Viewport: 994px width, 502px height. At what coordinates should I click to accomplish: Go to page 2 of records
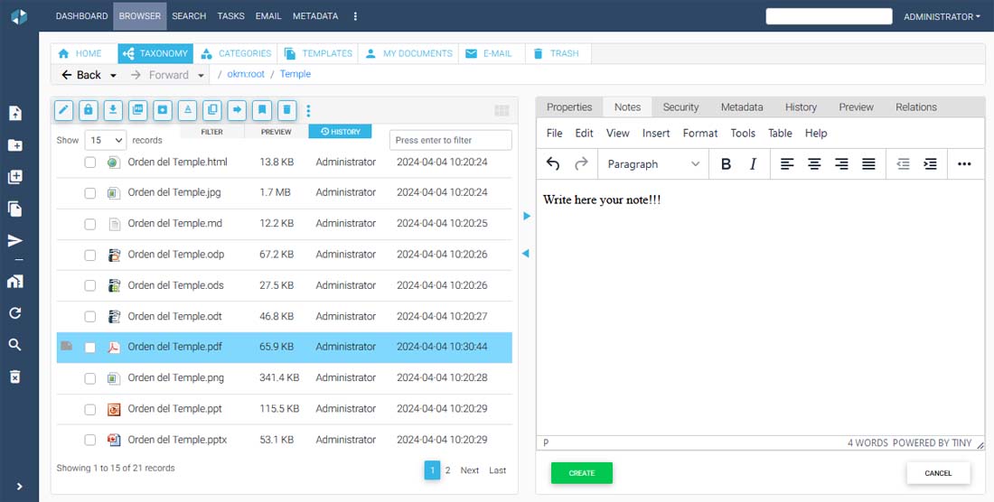[447, 470]
